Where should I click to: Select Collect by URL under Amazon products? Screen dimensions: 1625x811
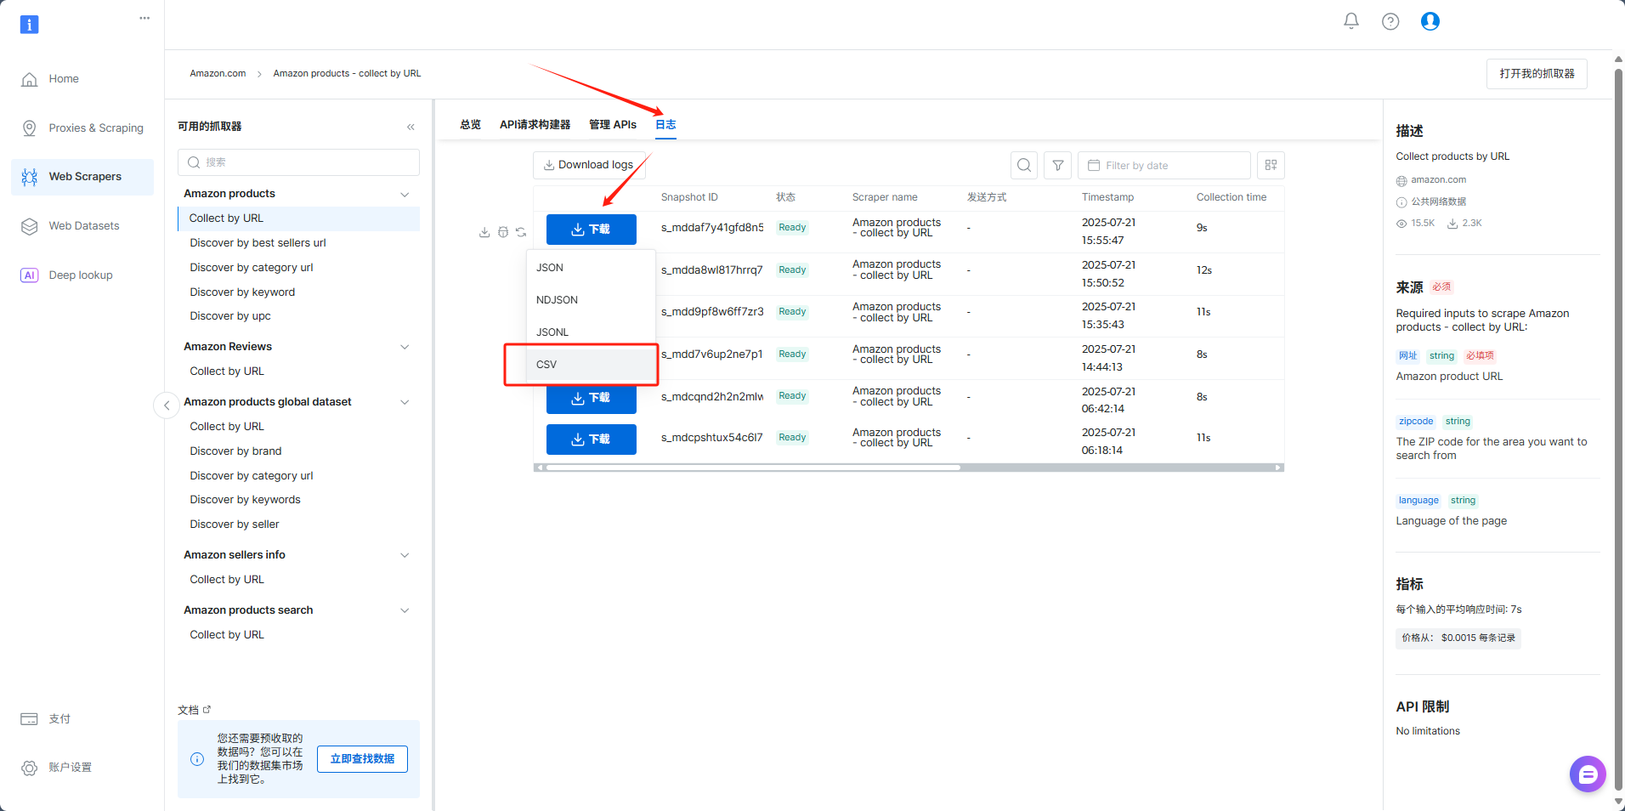(x=298, y=218)
